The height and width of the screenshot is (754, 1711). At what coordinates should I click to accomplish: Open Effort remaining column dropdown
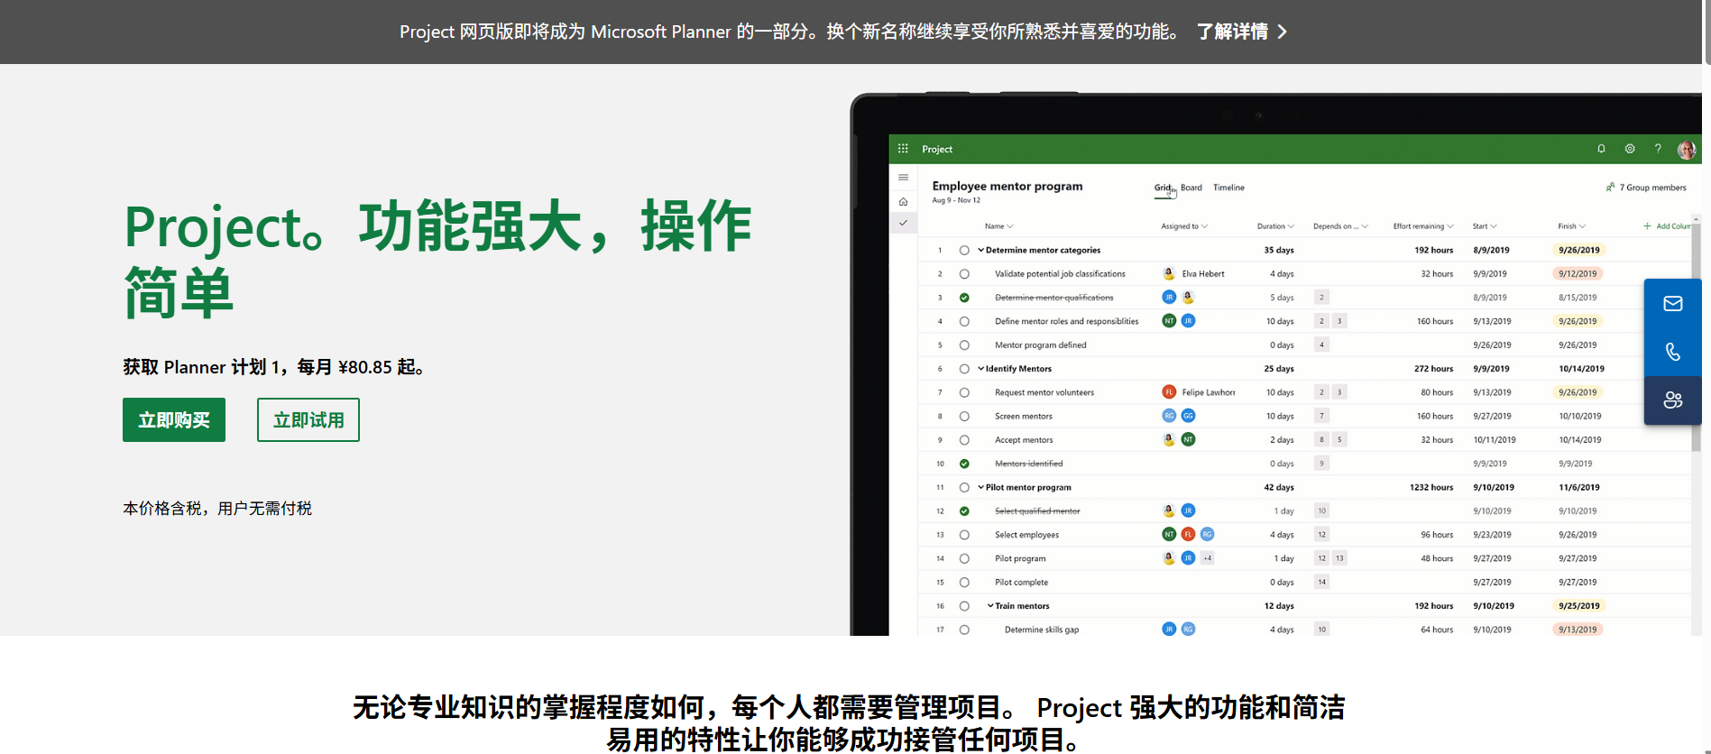tap(1450, 226)
